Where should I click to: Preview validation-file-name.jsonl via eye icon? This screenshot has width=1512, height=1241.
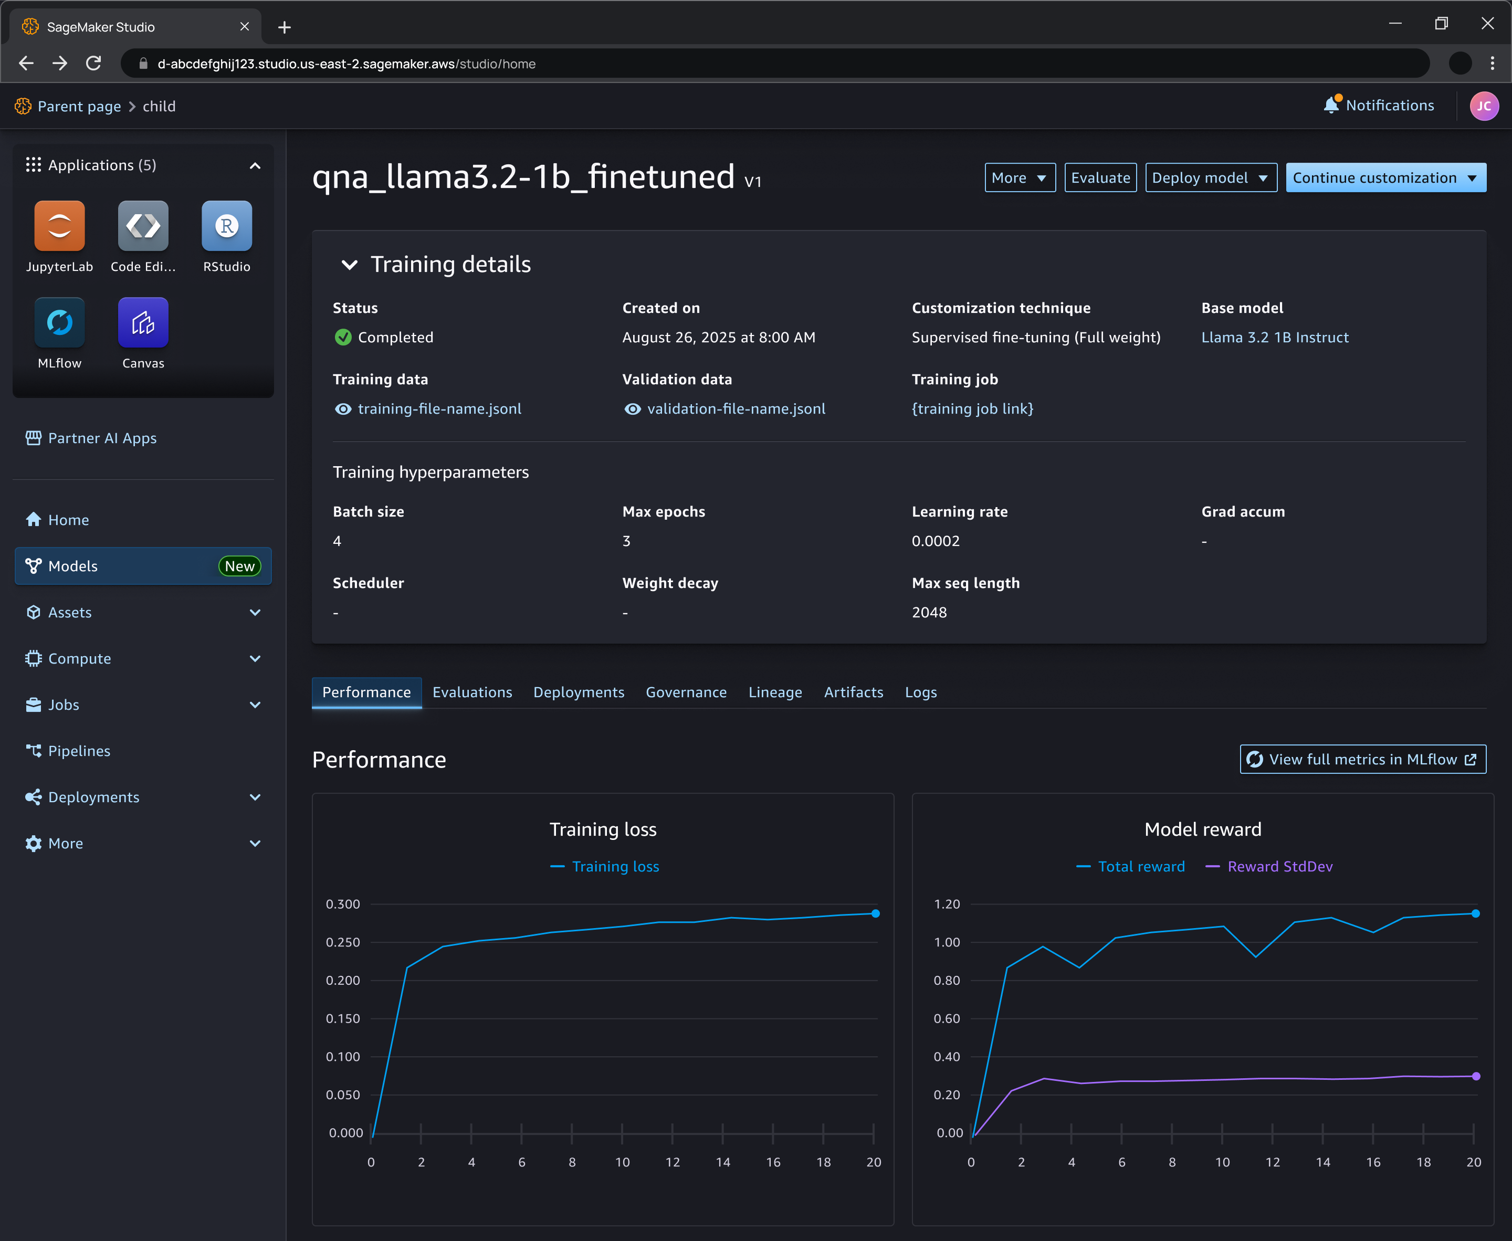pos(633,409)
